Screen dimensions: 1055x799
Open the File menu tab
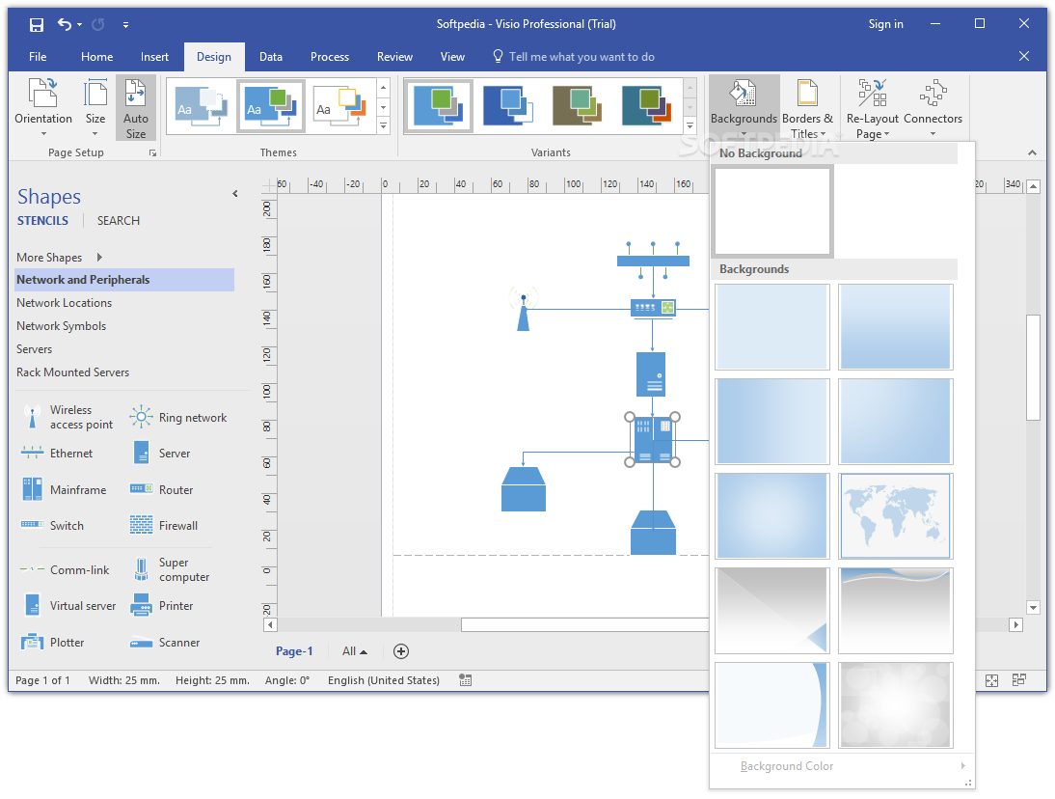pyautogui.click(x=38, y=57)
